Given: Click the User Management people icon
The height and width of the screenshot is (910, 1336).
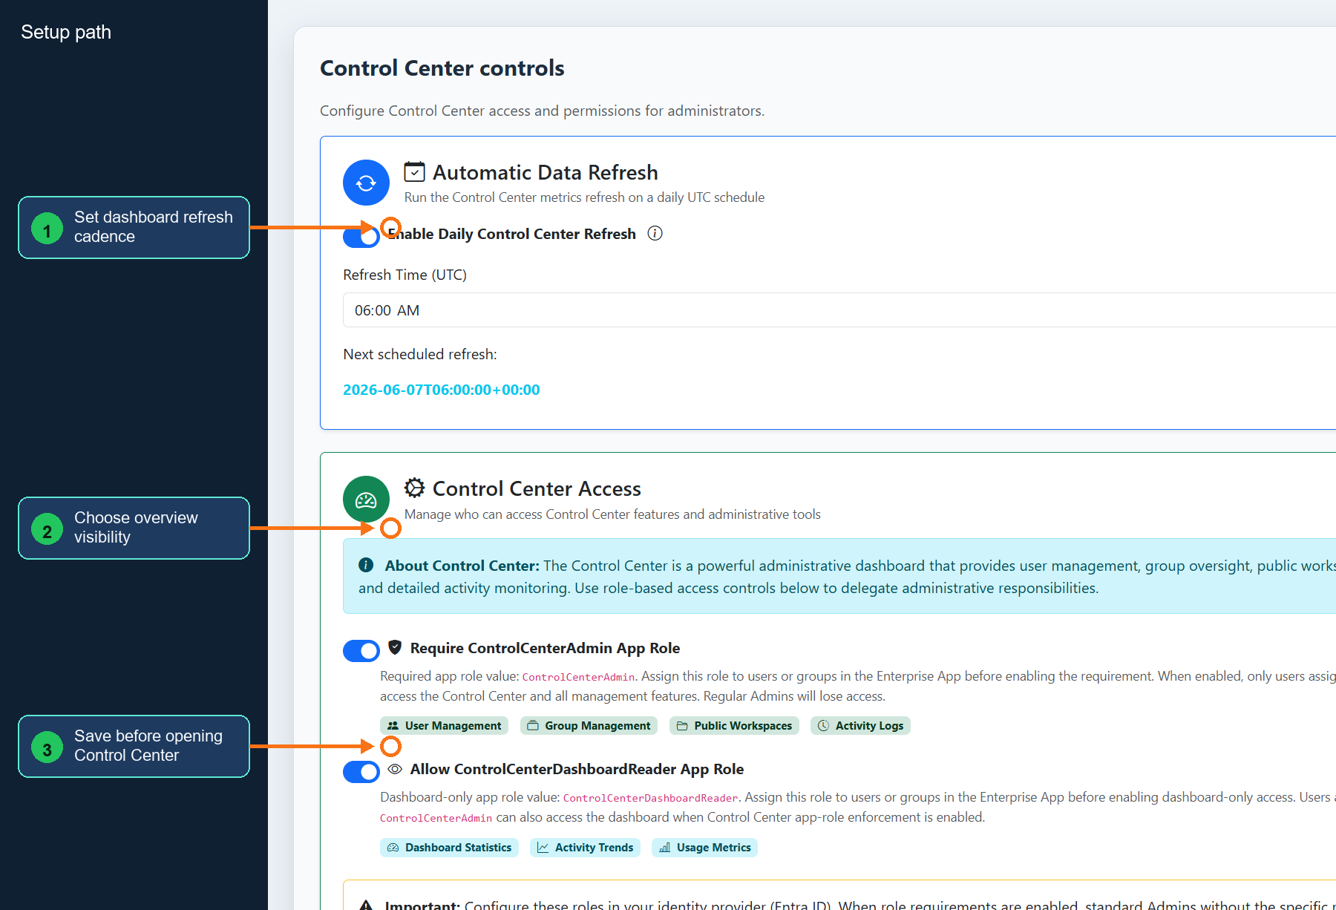Looking at the screenshot, I should (x=393, y=725).
